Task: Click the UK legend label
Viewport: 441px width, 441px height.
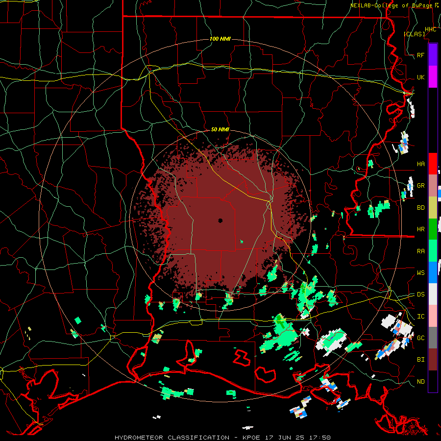Action: [420, 77]
